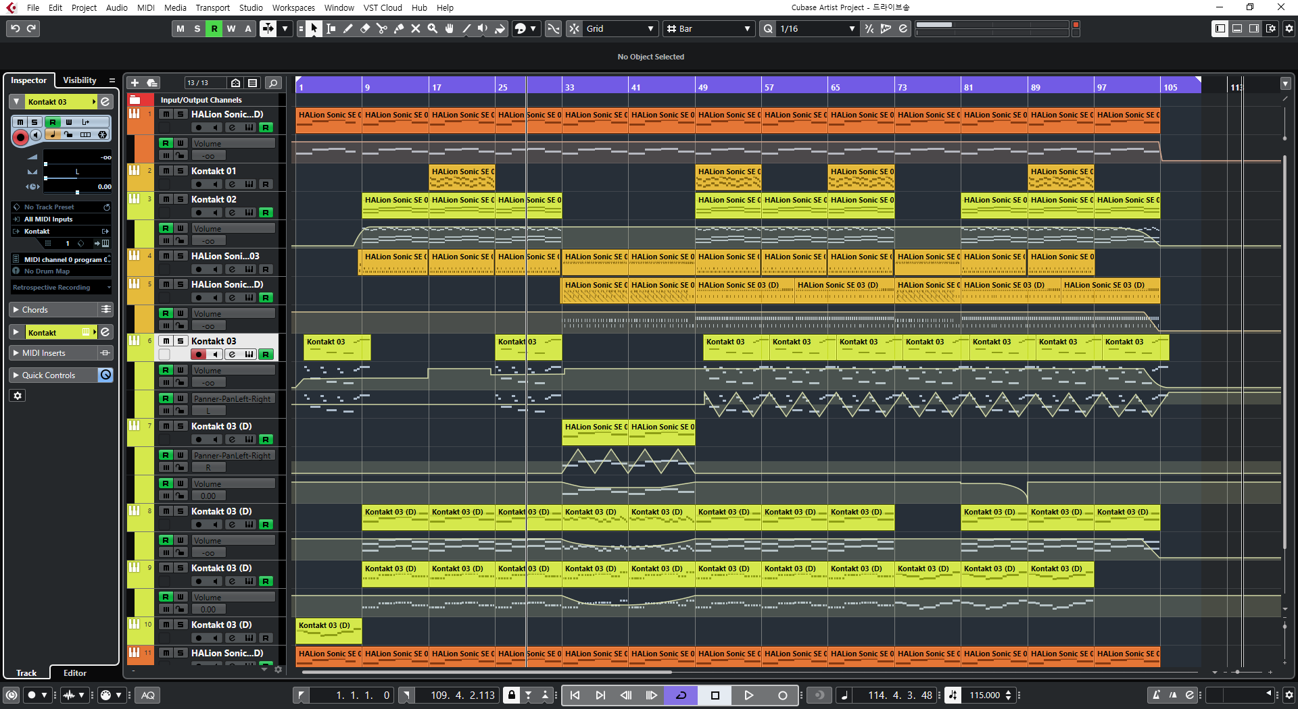
Task: Expand the Chords inspector section
Action: tap(16, 309)
